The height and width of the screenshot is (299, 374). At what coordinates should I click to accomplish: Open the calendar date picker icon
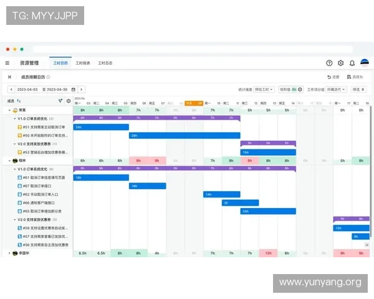tap(74, 90)
